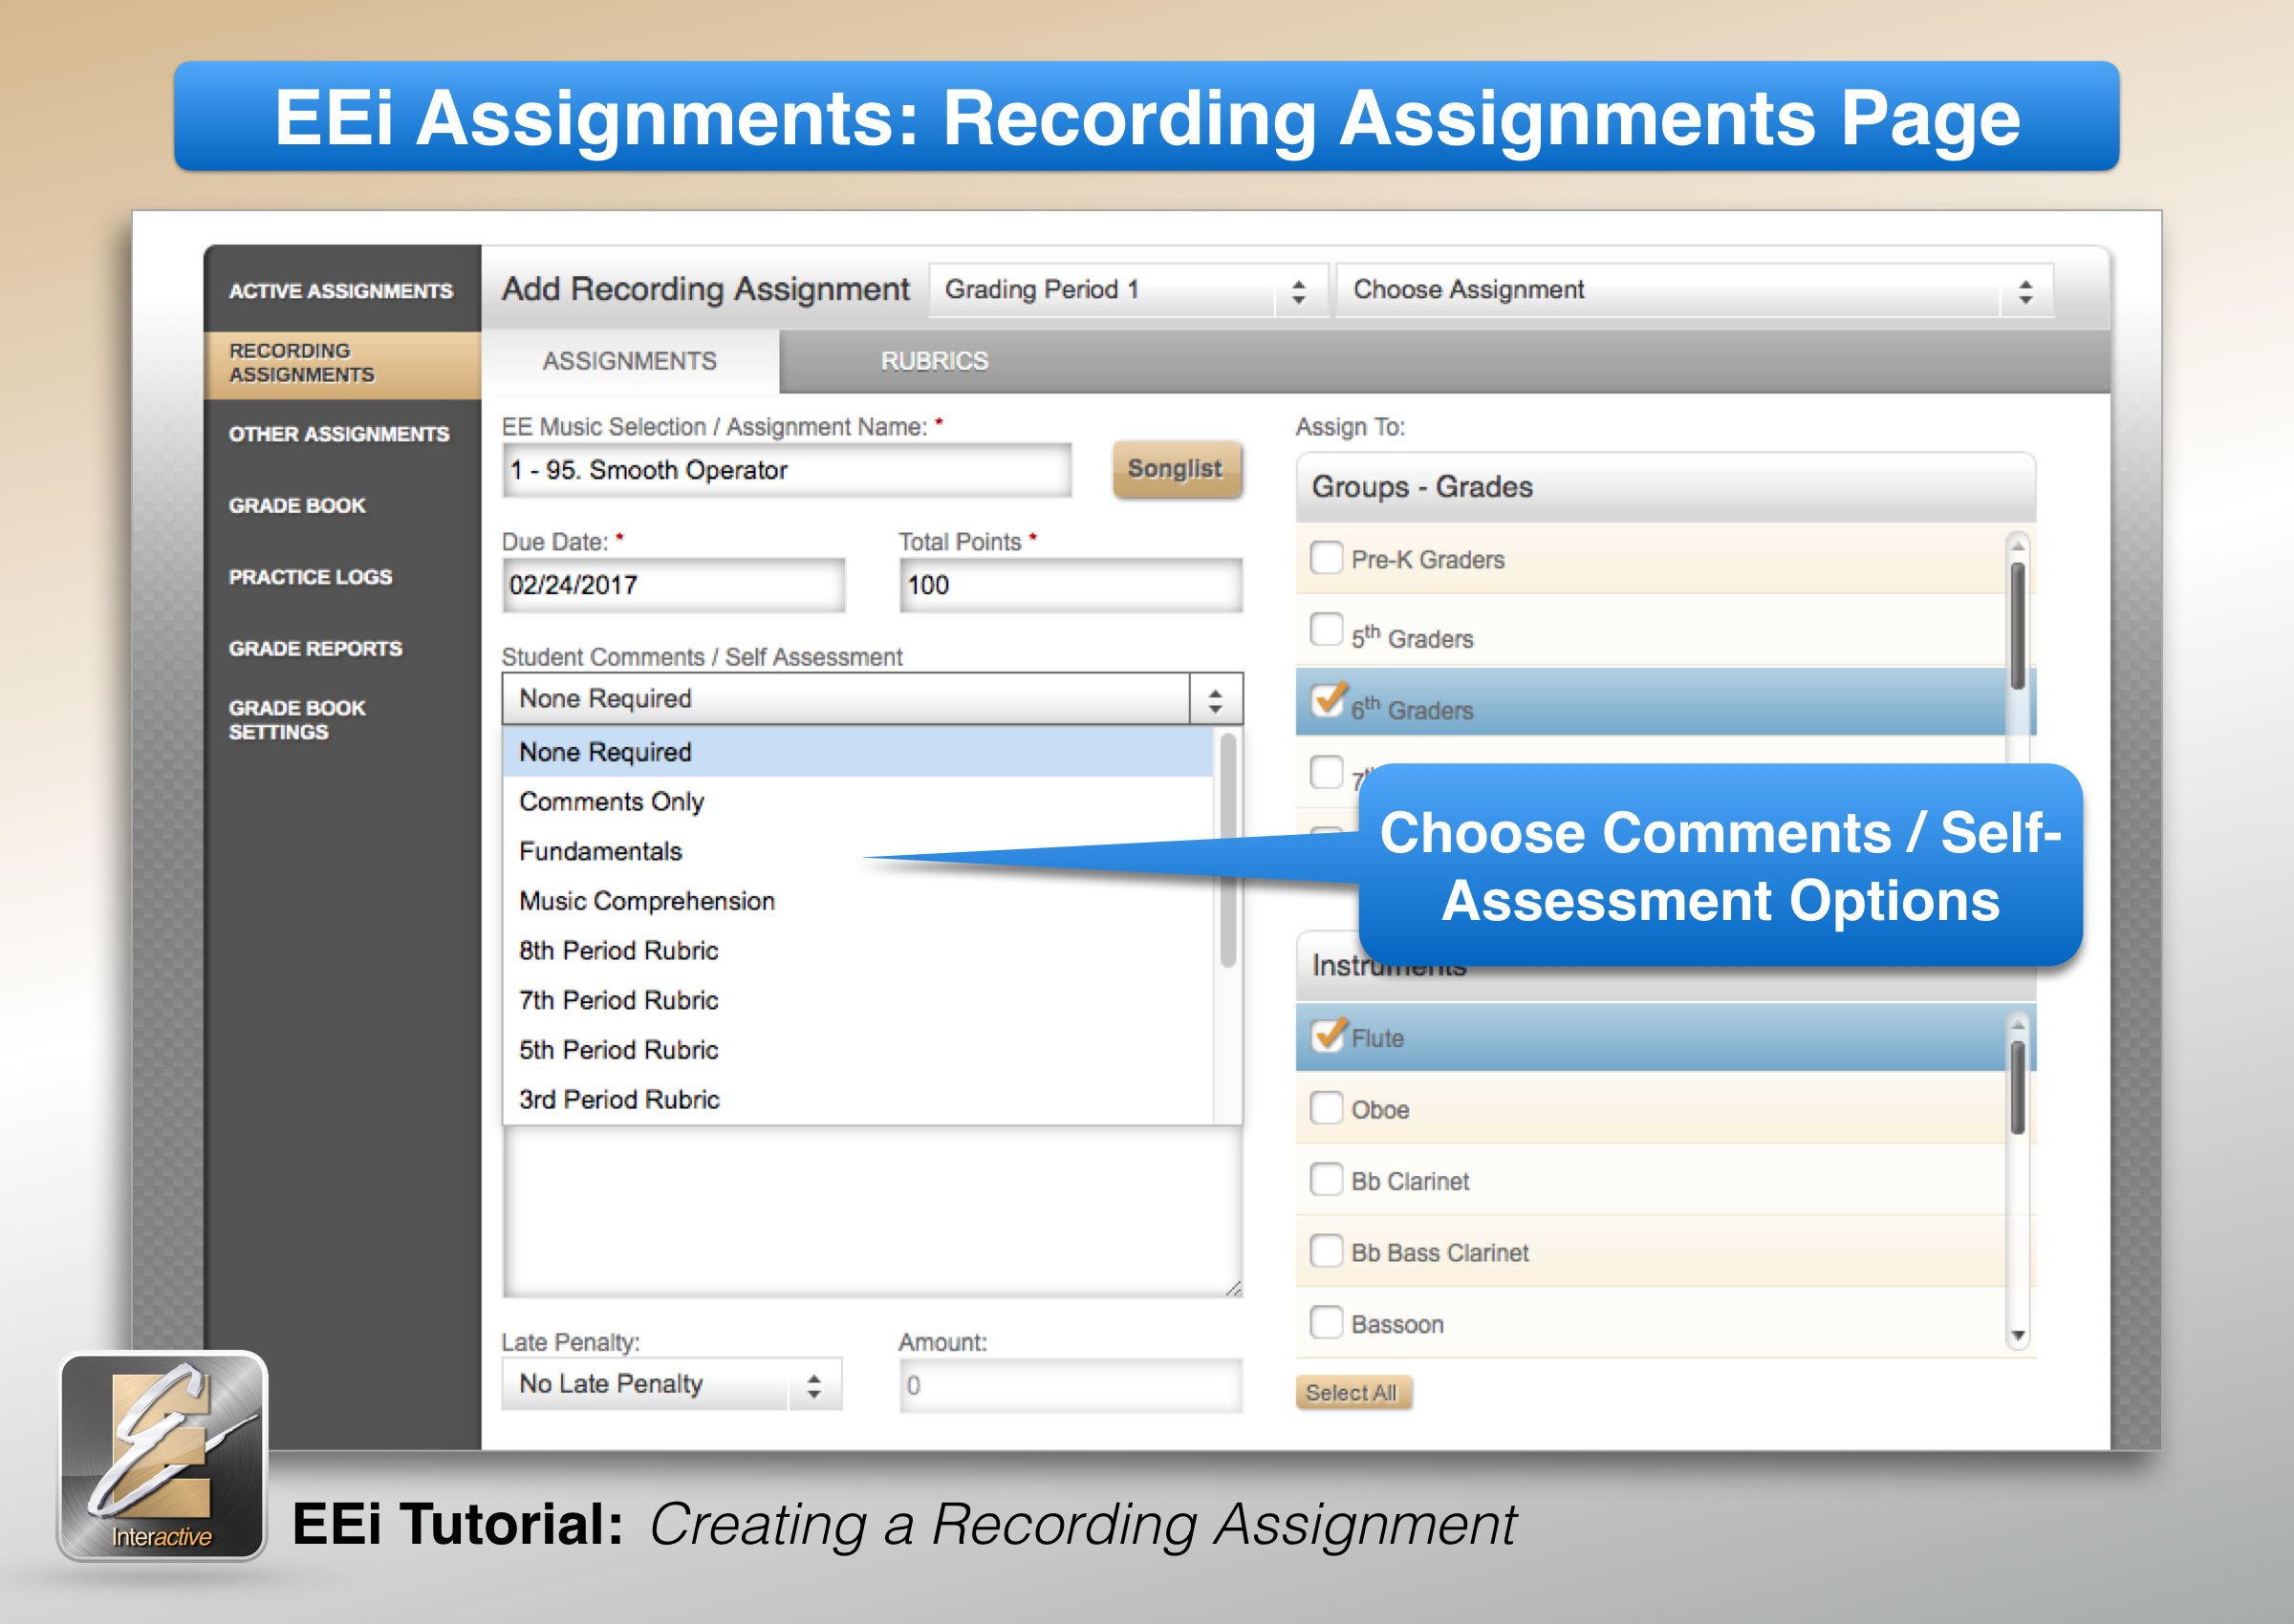The height and width of the screenshot is (1624, 2294).
Task: Open Grade Book Settings
Action: [297, 720]
